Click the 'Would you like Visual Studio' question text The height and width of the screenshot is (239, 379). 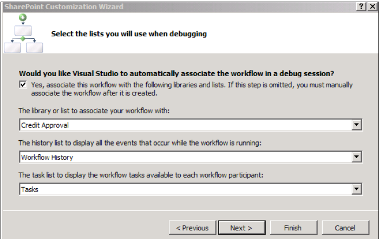pyautogui.click(x=177, y=73)
